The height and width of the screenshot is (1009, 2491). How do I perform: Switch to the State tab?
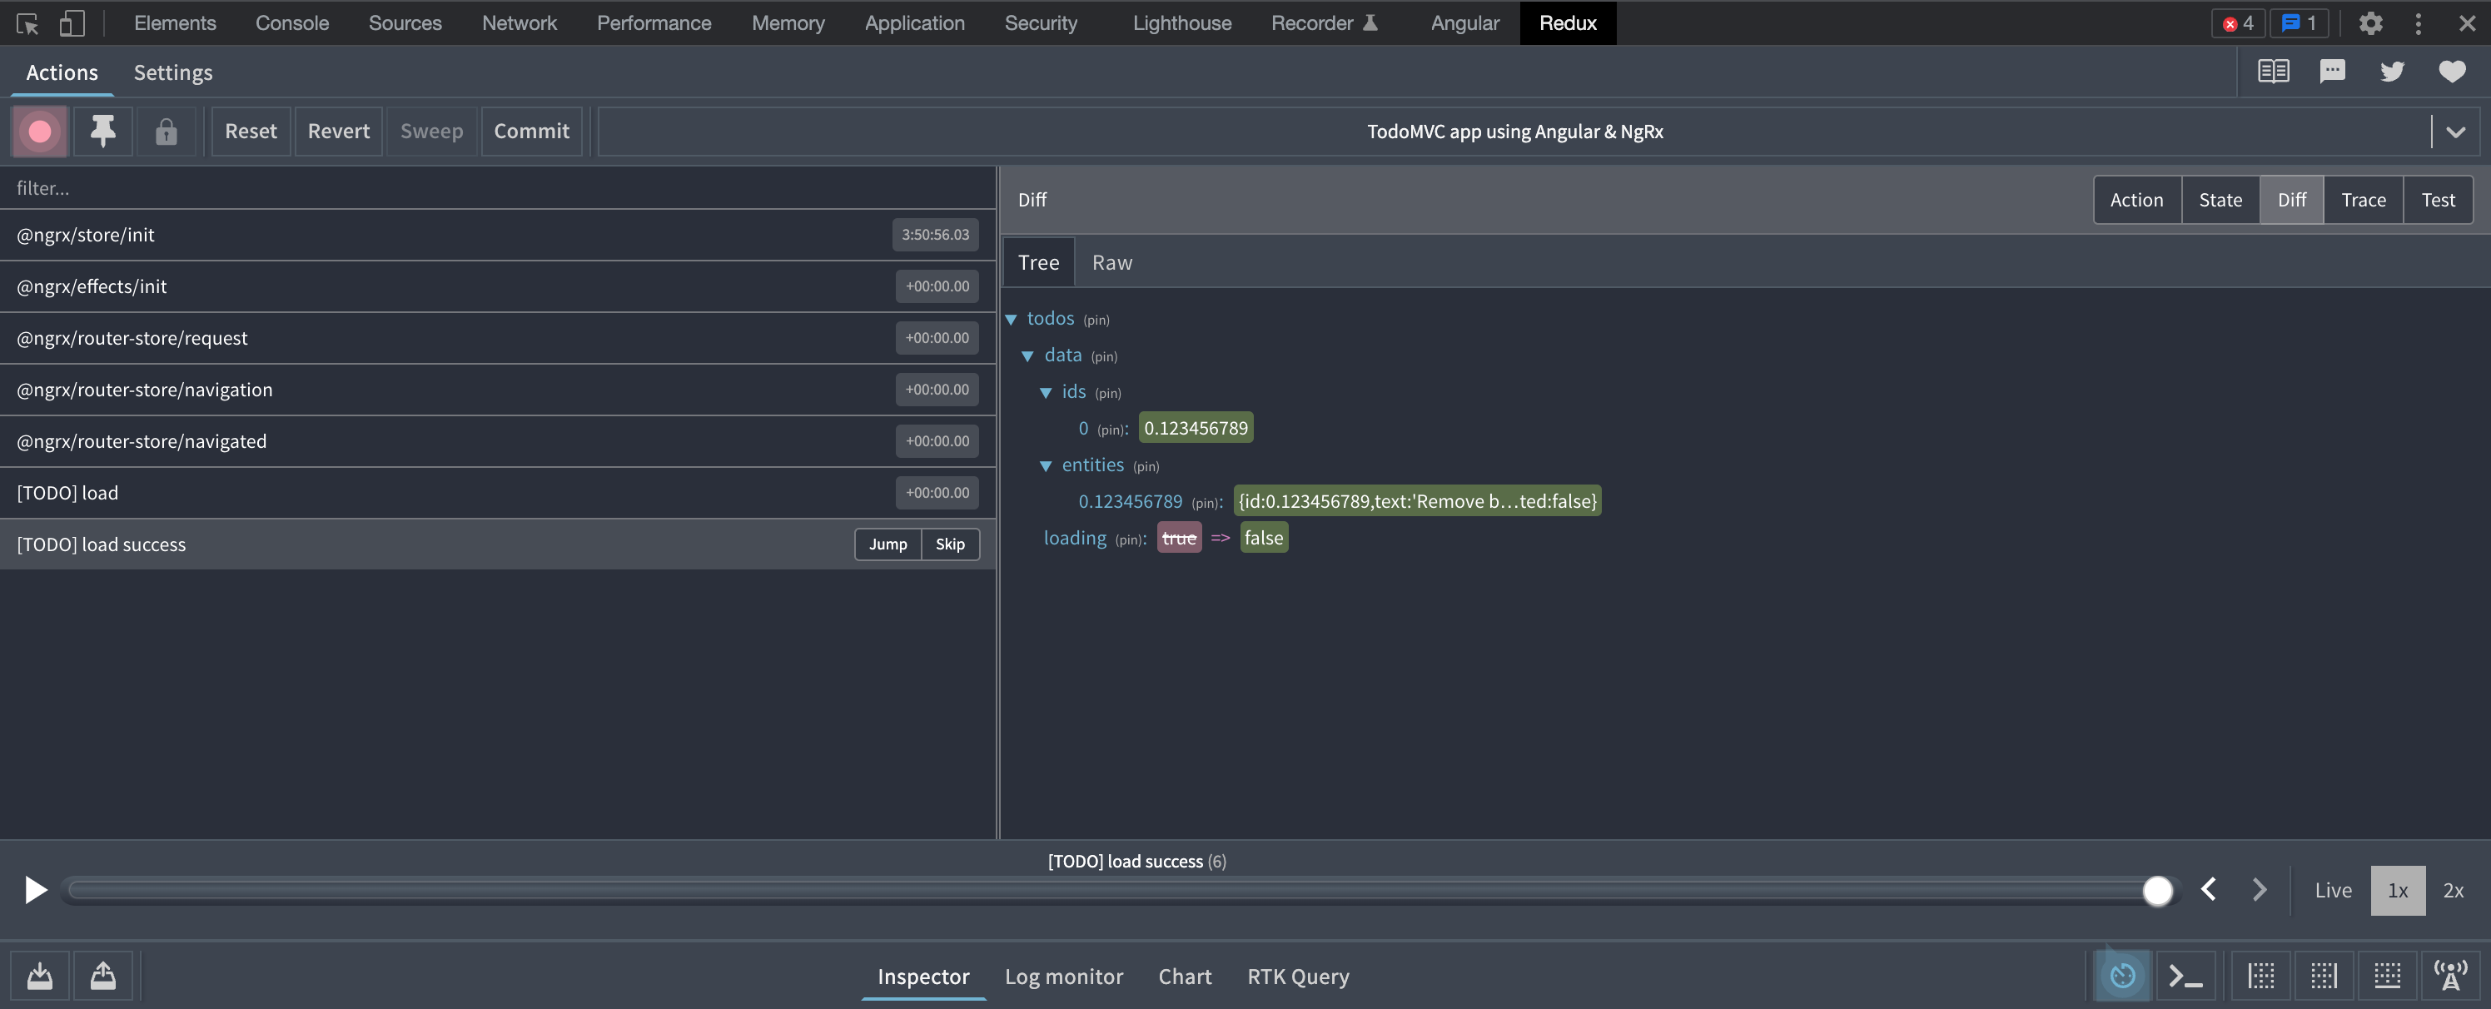coord(2220,201)
